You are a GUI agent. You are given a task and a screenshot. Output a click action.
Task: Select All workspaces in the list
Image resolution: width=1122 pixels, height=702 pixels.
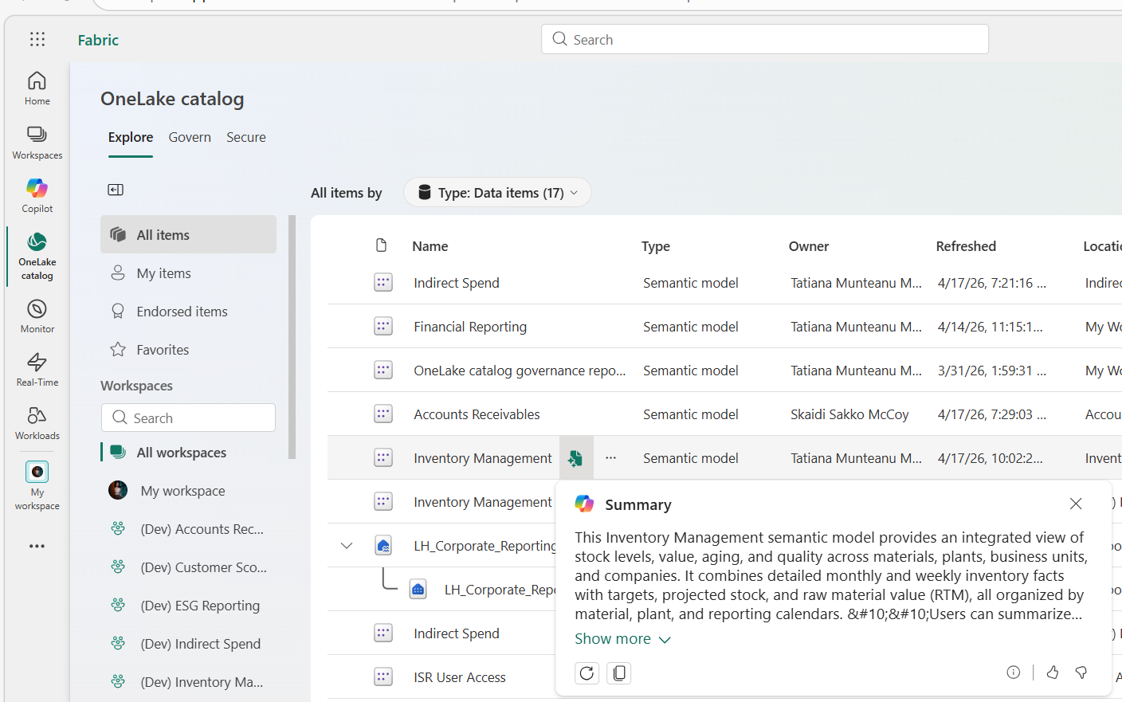[189, 452]
